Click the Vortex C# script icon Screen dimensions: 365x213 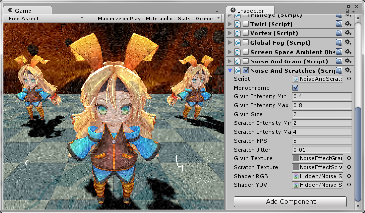(x=237, y=33)
